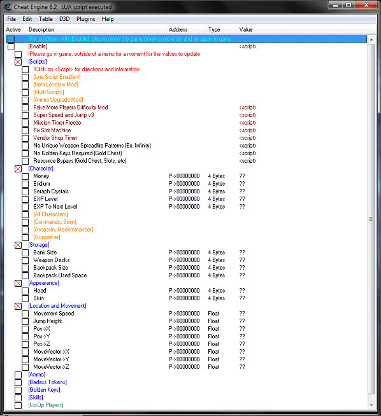Image resolution: width=381 pixels, height=416 pixels.
Task: Collapse the [Character] group checkbox
Action: [18, 169]
